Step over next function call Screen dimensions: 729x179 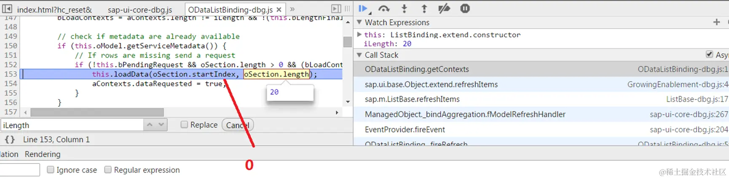[384, 8]
